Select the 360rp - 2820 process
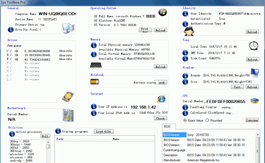Viewport: 265px width, 163px height. click(x=19, y=141)
